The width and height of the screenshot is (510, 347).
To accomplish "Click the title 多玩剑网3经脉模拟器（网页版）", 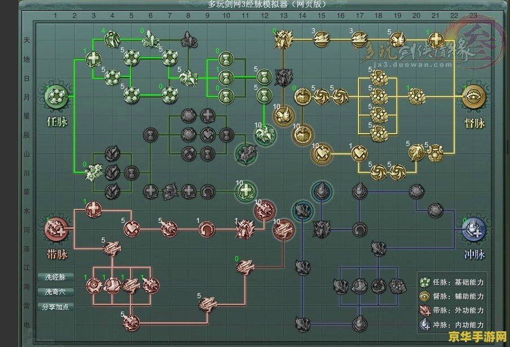I will (267, 4).
